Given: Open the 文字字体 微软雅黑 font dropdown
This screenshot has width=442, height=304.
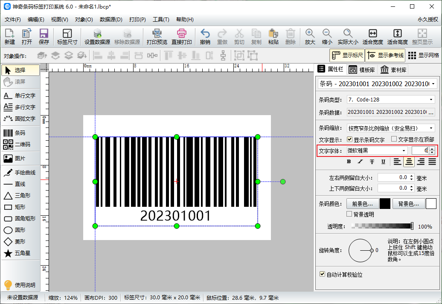Looking at the screenshot, I should click(x=404, y=151).
